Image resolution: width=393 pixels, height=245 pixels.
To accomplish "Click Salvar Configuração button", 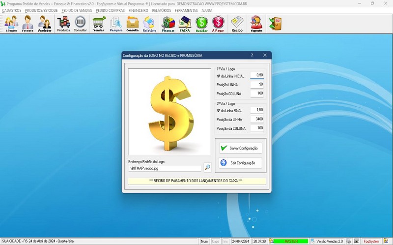I will (x=241, y=148).
